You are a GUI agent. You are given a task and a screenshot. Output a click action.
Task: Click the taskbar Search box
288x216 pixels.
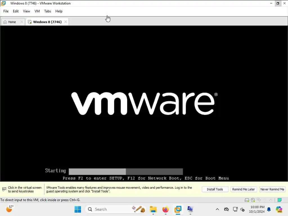tap(116, 209)
